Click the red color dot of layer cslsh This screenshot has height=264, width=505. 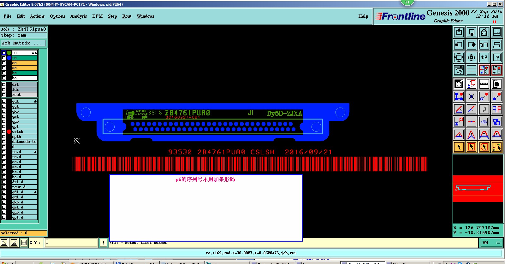point(9,132)
